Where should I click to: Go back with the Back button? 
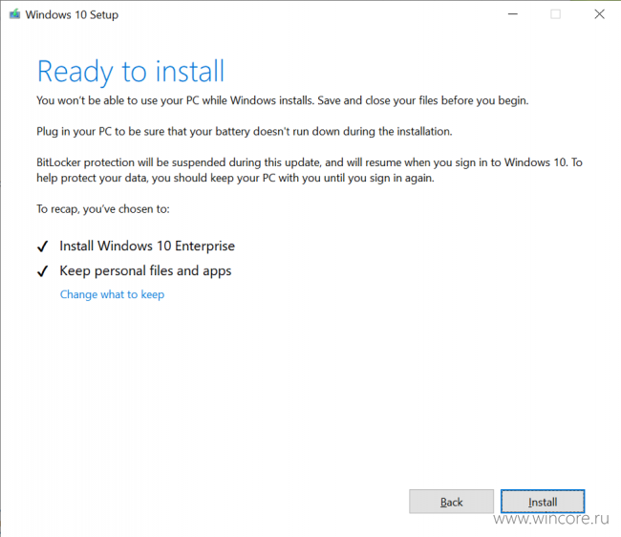coord(451,502)
